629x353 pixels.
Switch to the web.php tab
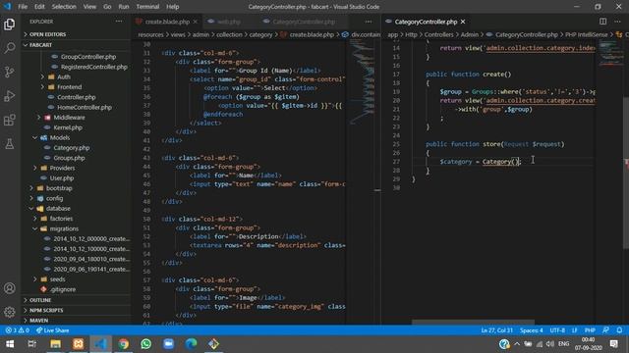tap(229, 22)
